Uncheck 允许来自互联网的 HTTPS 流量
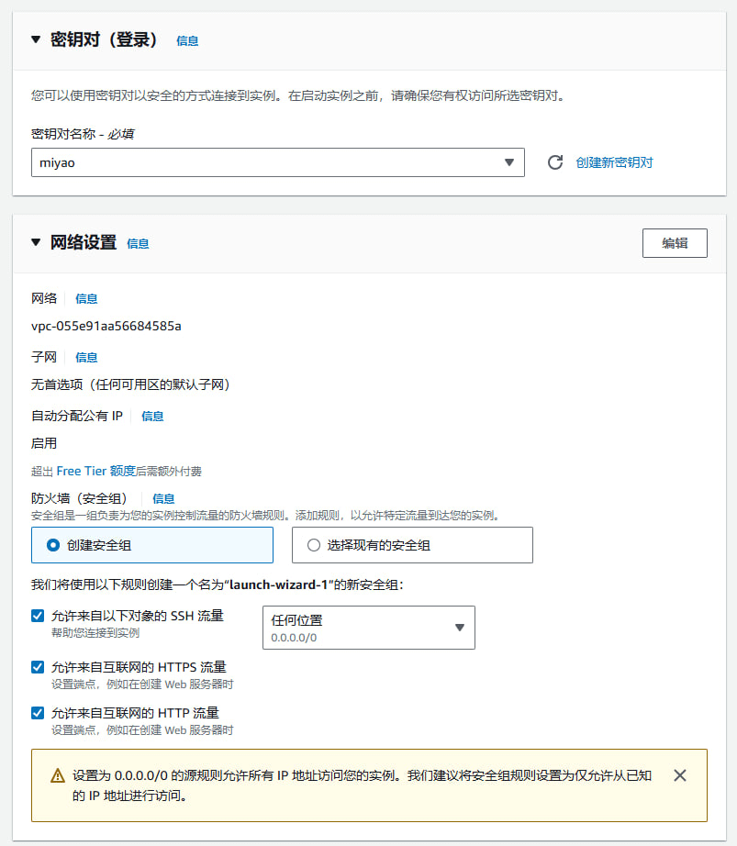The width and height of the screenshot is (737, 846). tap(37, 667)
